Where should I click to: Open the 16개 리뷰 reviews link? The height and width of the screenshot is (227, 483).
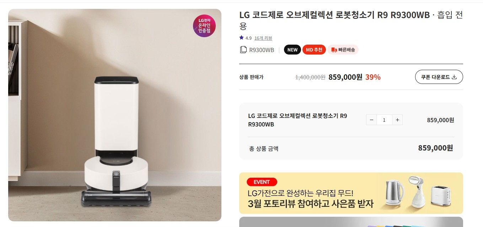pyautogui.click(x=263, y=38)
